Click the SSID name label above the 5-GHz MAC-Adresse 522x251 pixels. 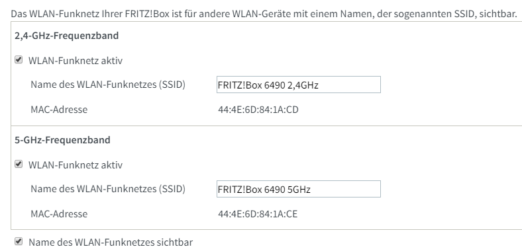tap(108, 189)
